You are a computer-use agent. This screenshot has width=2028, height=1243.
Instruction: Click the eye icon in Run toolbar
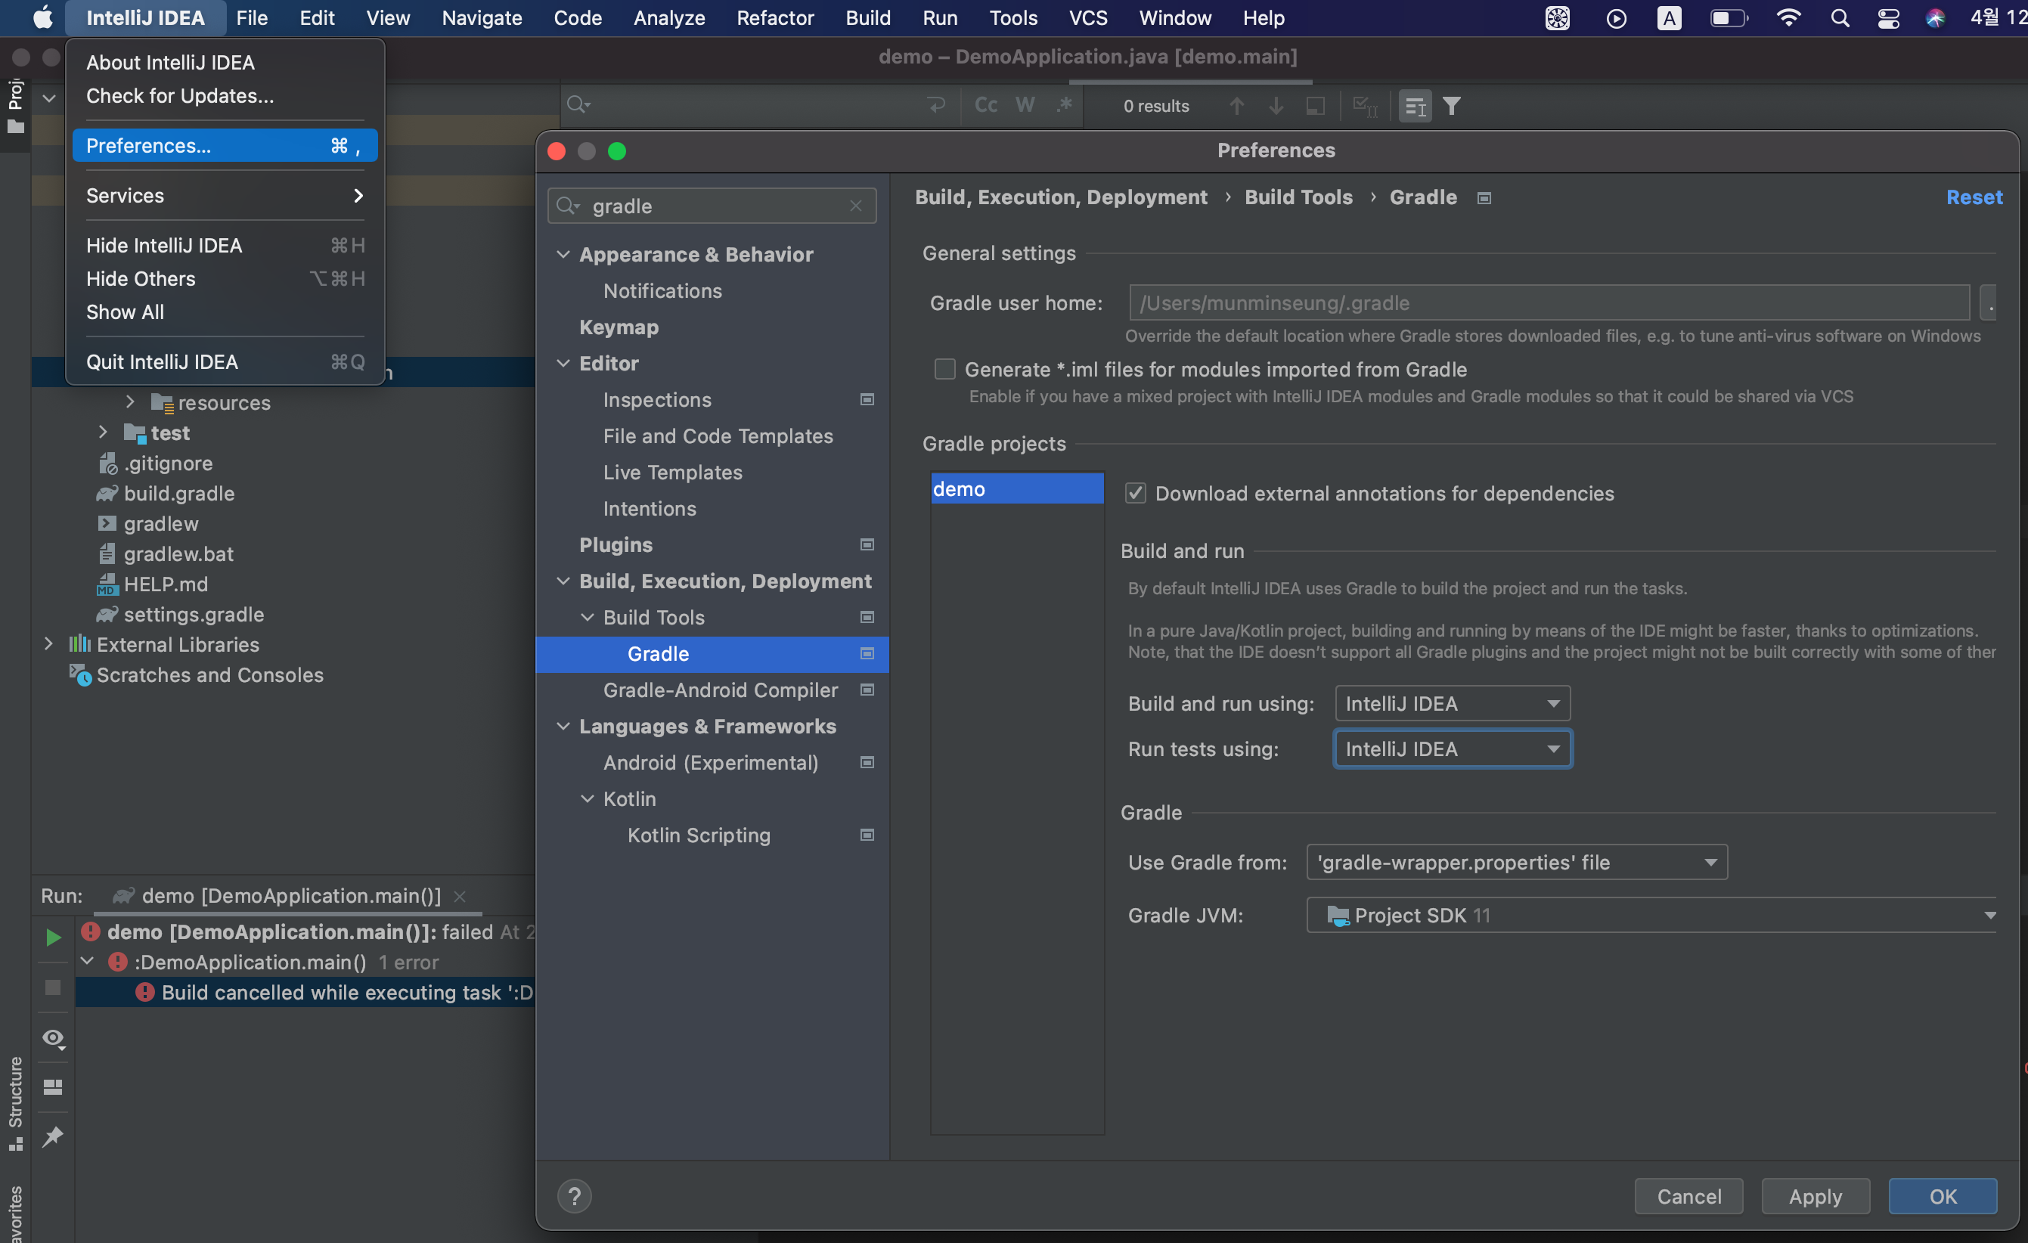click(53, 1038)
